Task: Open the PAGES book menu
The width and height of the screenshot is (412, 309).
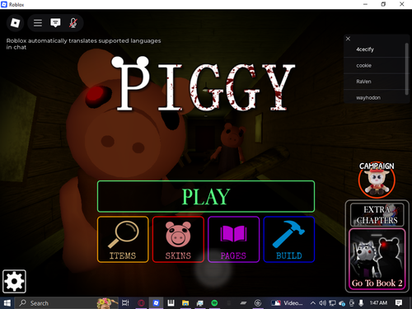Action: [x=234, y=240]
